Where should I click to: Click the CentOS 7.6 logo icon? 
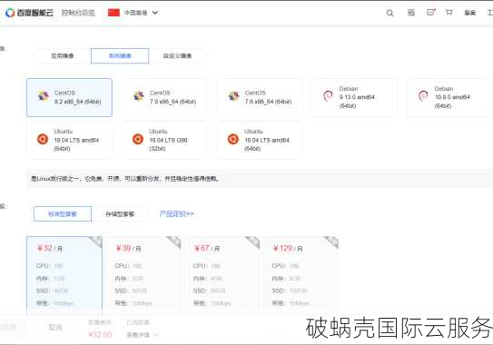tap(233, 96)
